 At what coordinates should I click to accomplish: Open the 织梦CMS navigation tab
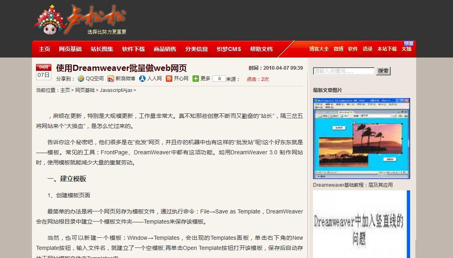229,49
